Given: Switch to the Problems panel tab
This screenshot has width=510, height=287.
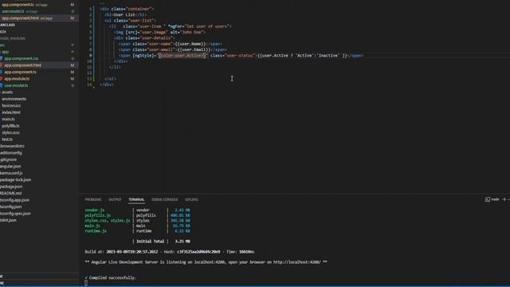Looking at the screenshot, I should coord(93,199).
